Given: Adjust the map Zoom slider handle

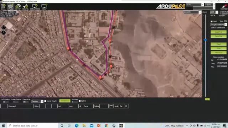Looking at the screenshot, I should pos(205,39).
